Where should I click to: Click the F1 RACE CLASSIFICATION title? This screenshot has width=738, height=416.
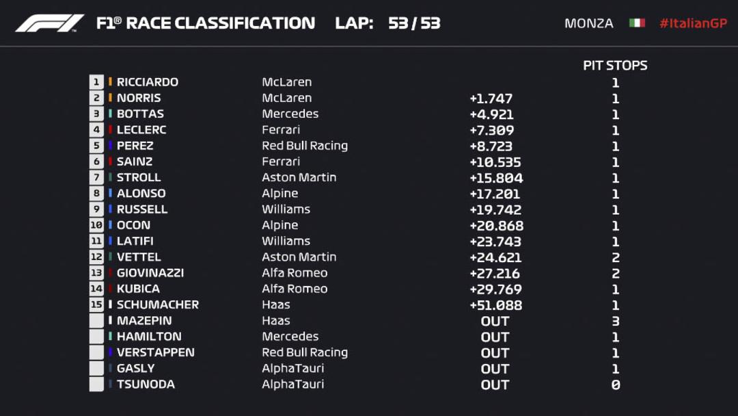tap(206, 23)
